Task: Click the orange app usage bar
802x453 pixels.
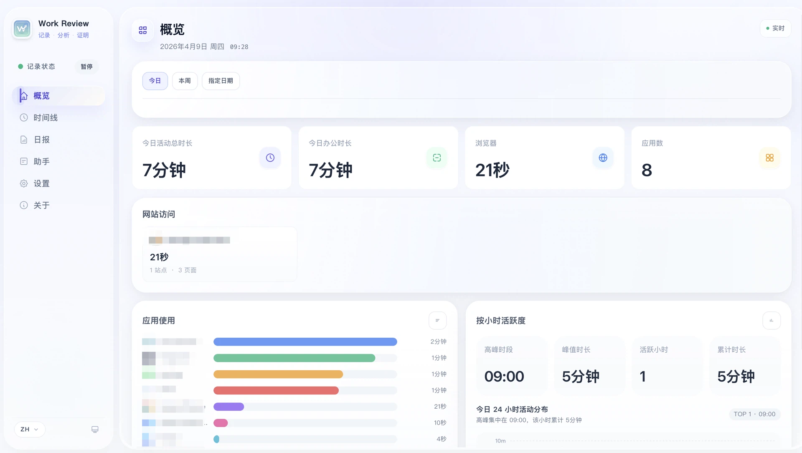Action: [278, 374]
